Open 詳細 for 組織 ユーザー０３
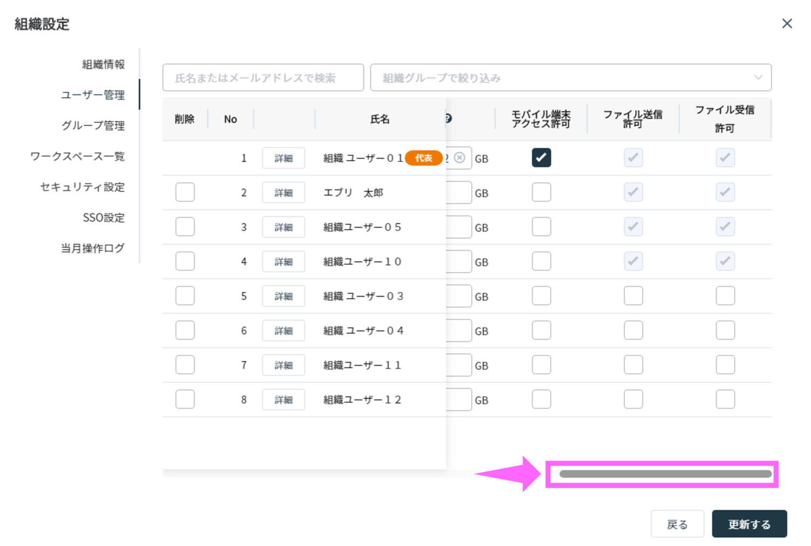The width and height of the screenshot is (811, 546). [x=283, y=297]
